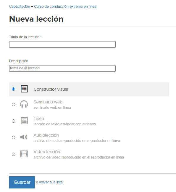176x192 pixels.
Task: Choose the Video lección radio button
Action: point(13,154)
